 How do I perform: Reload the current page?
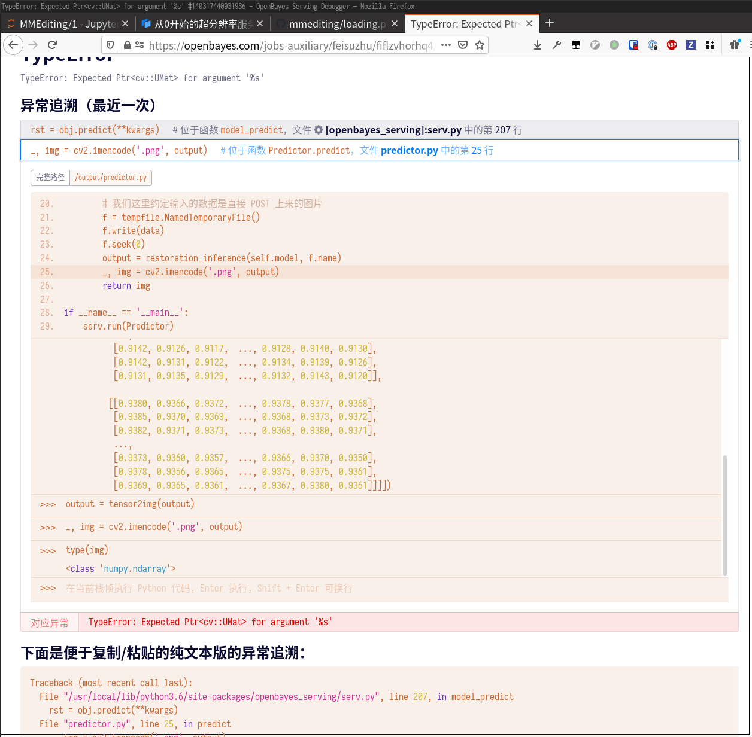coord(53,45)
